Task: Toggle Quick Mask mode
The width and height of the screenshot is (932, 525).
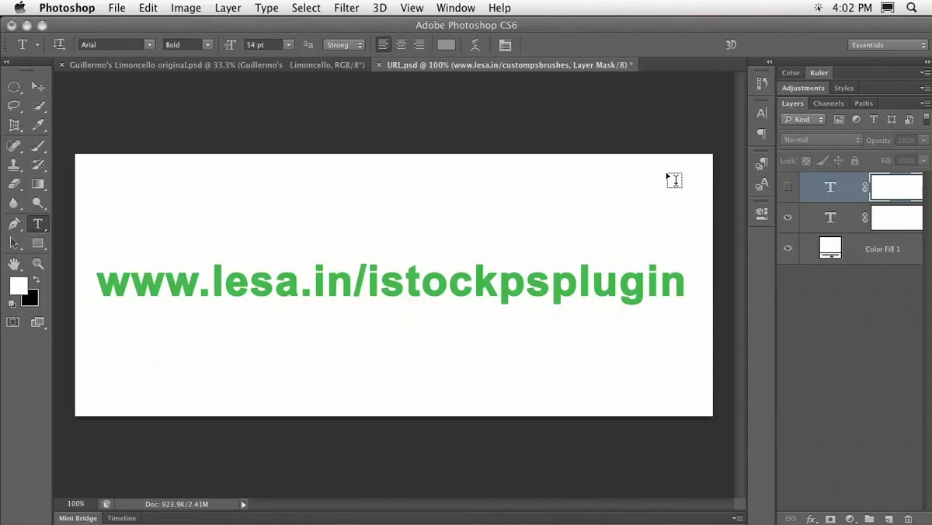Action: click(x=13, y=322)
